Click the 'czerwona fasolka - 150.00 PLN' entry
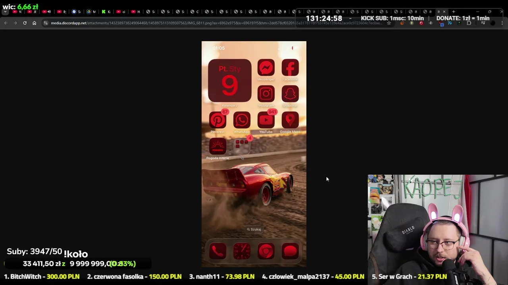The image size is (508, 285). pos(134,277)
